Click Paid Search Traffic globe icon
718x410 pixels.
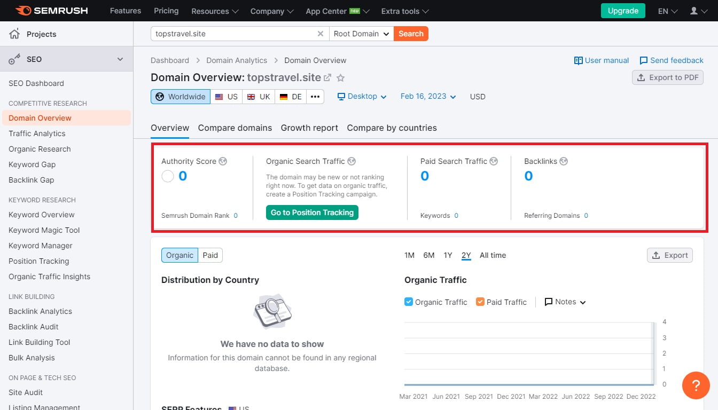(x=494, y=161)
